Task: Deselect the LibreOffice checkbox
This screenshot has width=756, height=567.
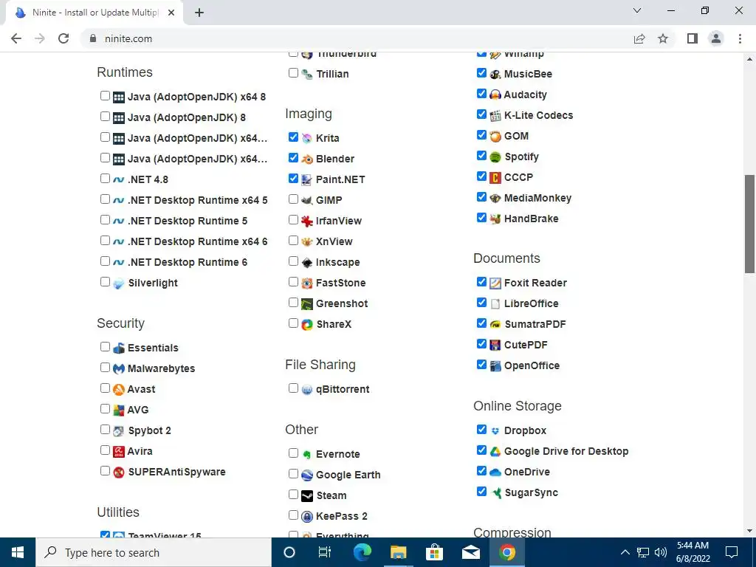Action: click(x=481, y=302)
